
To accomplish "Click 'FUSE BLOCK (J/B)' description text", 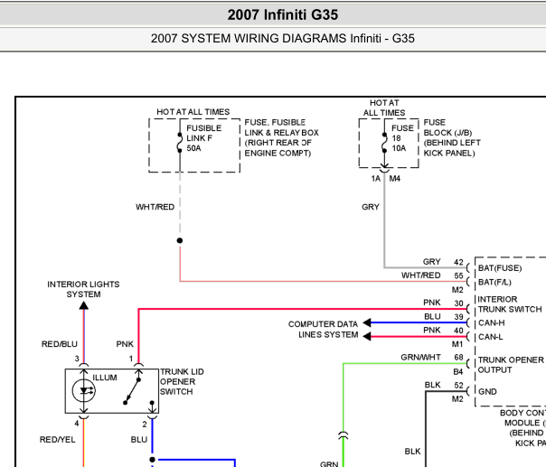I will (x=452, y=138).
